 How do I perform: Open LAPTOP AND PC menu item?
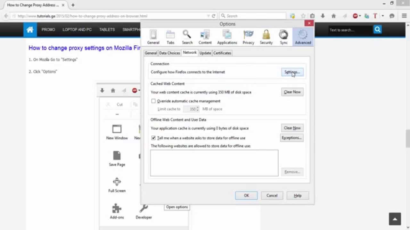click(x=77, y=30)
